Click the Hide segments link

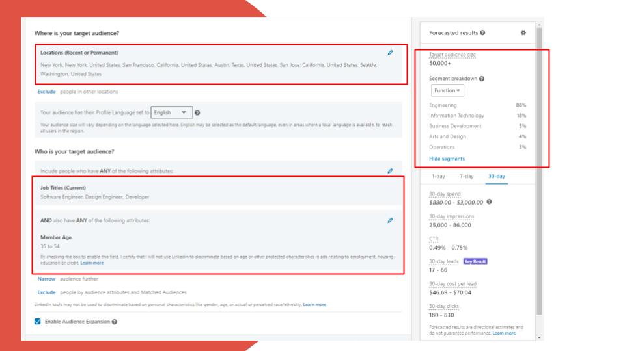pos(447,159)
